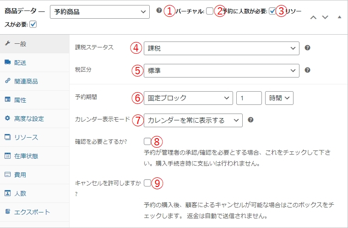Image resolution: width=348 pixels, height=228 pixels.
Task: Click the help icon next to 税区分
Action: coord(308,70)
